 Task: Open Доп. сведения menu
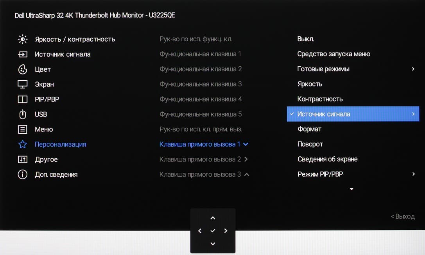[56, 174]
